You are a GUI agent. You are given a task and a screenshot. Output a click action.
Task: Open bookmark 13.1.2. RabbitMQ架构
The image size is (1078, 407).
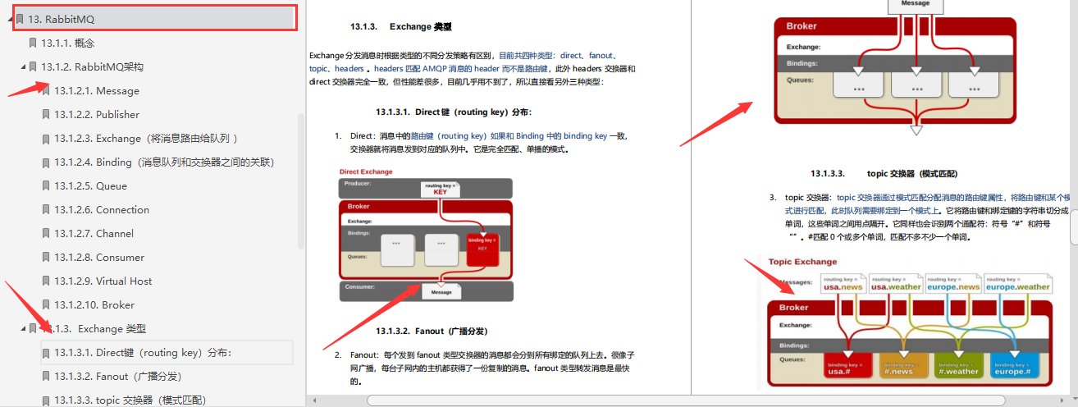(x=92, y=66)
